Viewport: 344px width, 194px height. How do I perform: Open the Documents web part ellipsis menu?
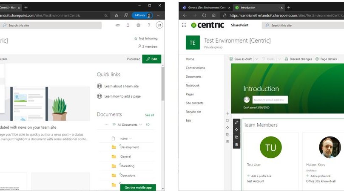click(106, 125)
